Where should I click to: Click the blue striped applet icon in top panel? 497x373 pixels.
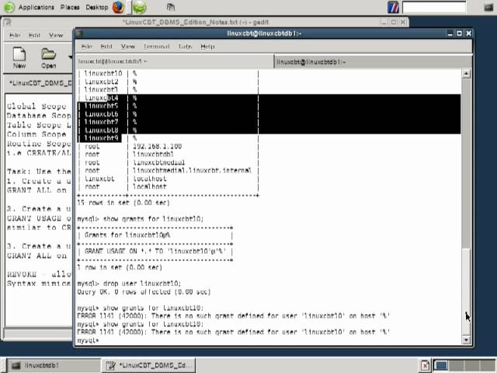pos(393,7)
